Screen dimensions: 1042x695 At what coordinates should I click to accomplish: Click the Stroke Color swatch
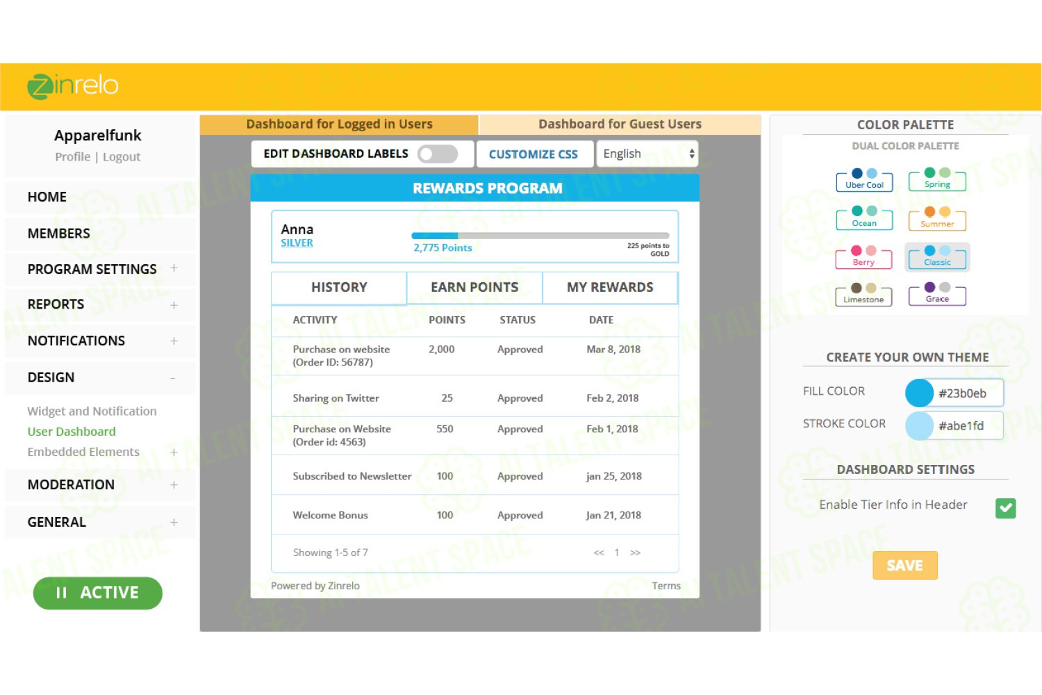(919, 426)
